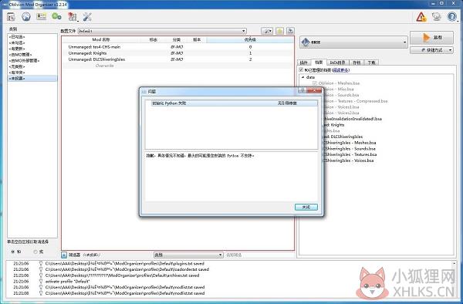
Task: Select the highlighted last category filter
Action: (32, 79)
